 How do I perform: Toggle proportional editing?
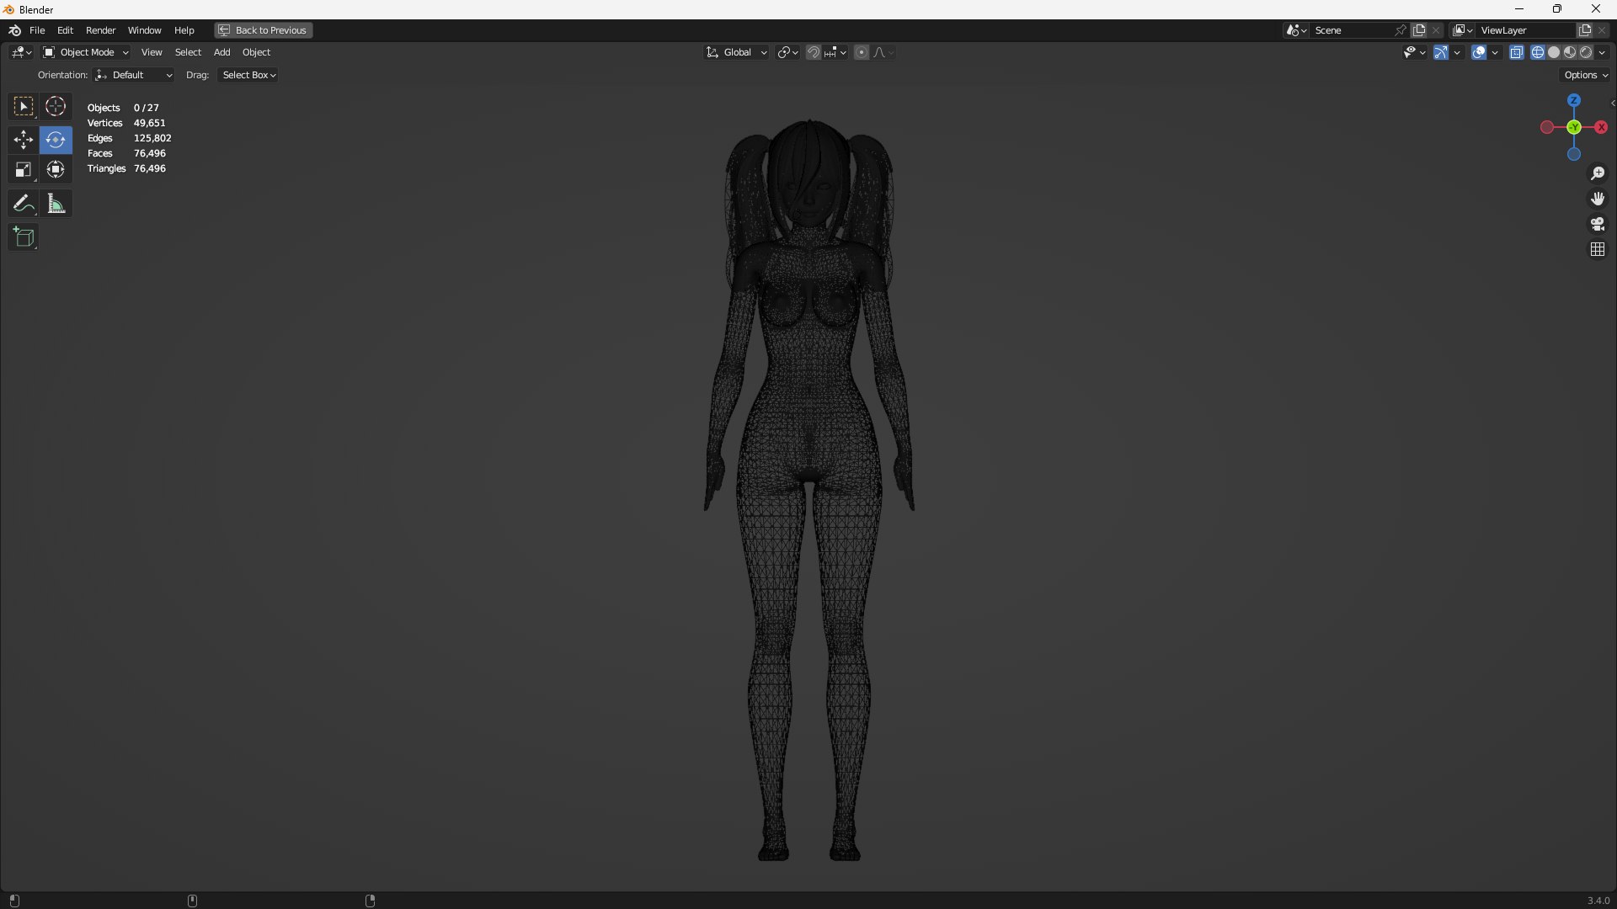coord(861,52)
